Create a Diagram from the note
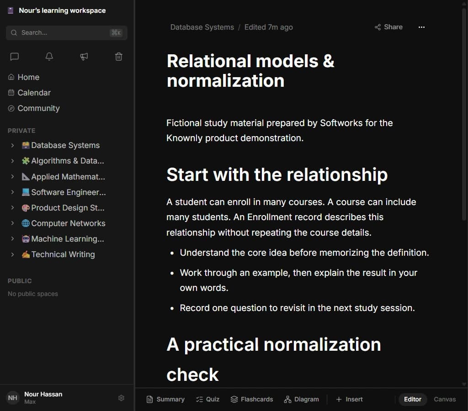The height and width of the screenshot is (411, 468). click(302, 400)
